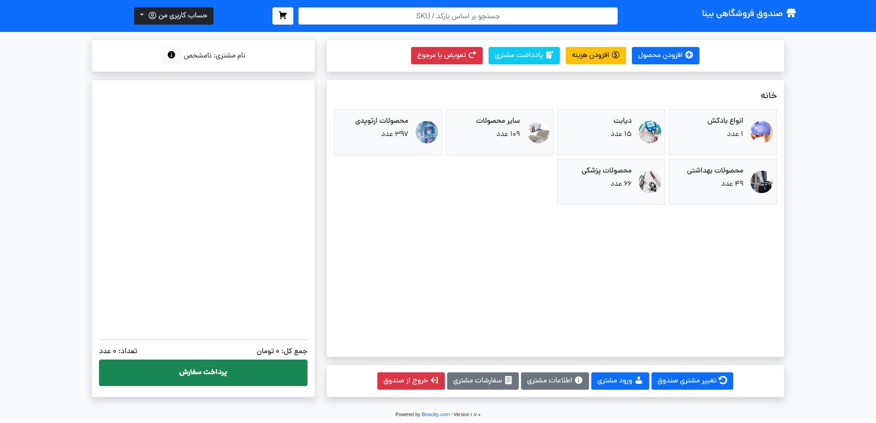Screen dimensions: 876x423
Task: Click the Change Cashier Customer button
Action: coord(692,381)
